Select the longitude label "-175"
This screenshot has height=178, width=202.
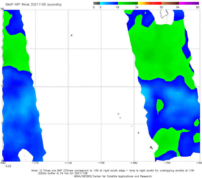coord(35,163)
